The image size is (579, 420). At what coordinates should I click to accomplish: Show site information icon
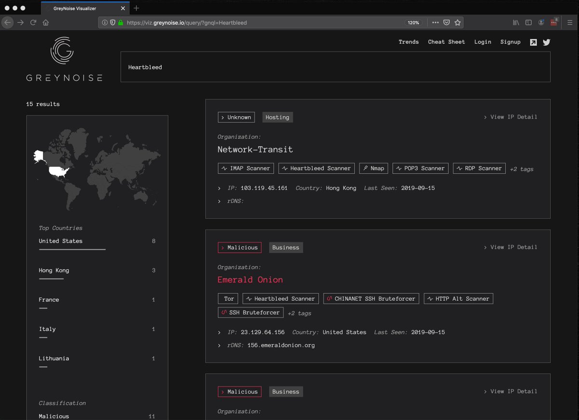click(105, 23)
